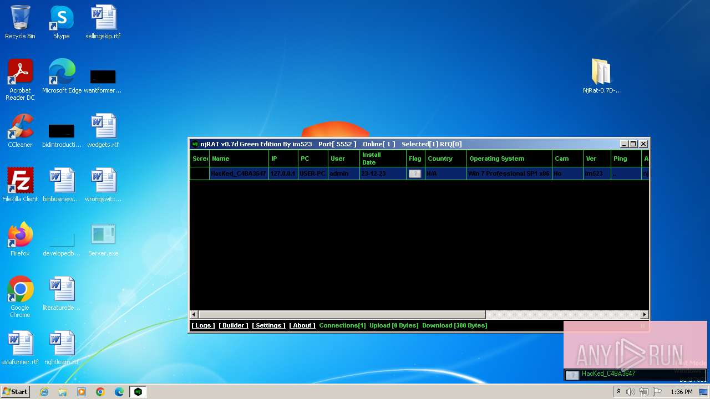Open Action Center flag icon
The height and width of the screenshot is (399, 710).
coord(657,392)
